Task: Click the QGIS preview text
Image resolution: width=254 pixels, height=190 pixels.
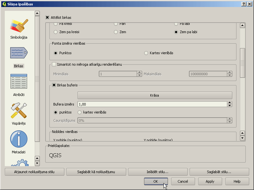Action: coord(55,155)
